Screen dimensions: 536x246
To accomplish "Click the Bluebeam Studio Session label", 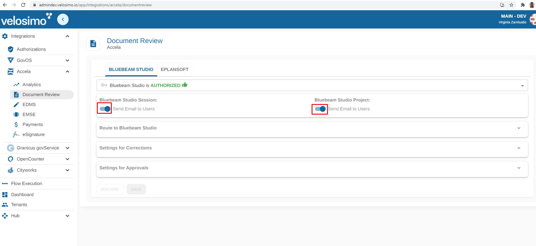I will tap(128, 100).
